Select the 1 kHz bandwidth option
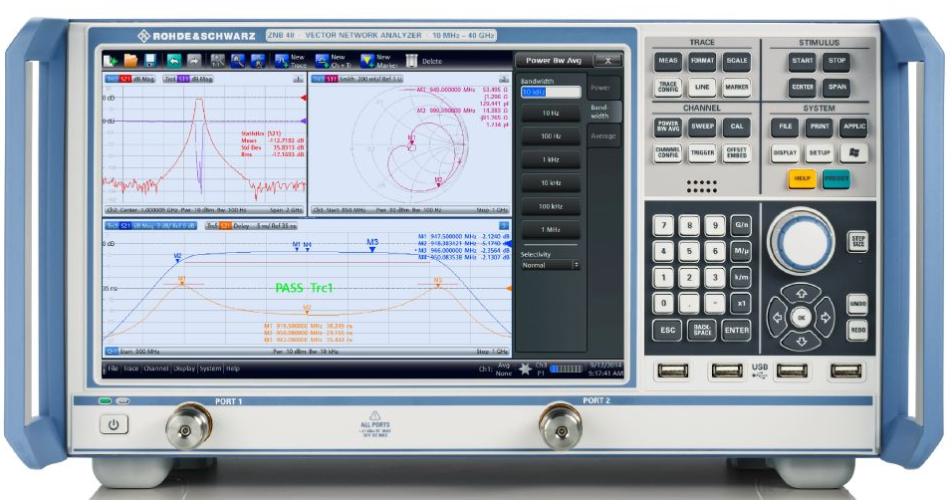The width and height of the screenshot is (952, 500). pos(550,159)
